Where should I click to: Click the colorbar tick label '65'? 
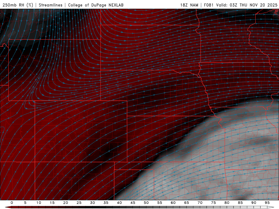tap(186, 203)
